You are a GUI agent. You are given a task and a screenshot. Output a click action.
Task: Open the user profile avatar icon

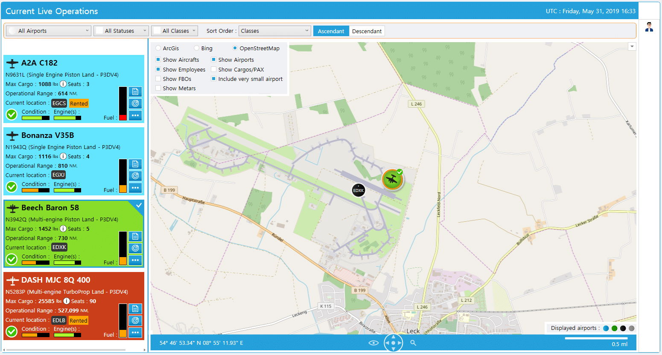(x=649, y=27)
